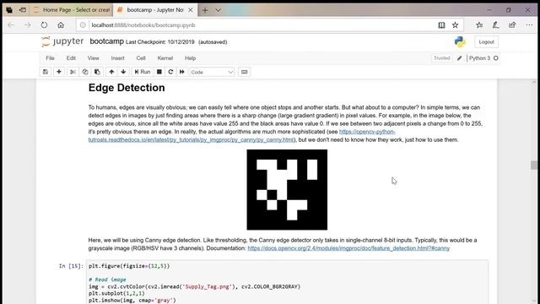Screen dimensions: 540x304
Task: Open the Help menu
Action: pos(190,58)
